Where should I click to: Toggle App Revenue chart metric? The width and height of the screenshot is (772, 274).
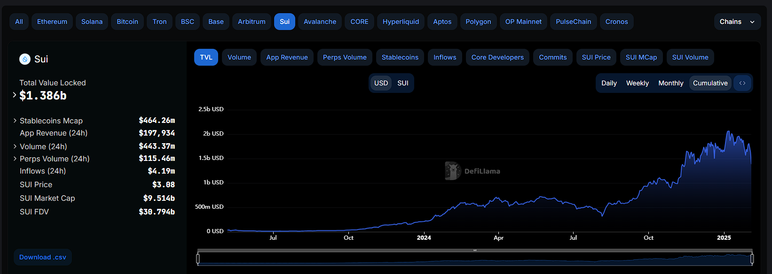pyautogui.click(x=287, y=57)
